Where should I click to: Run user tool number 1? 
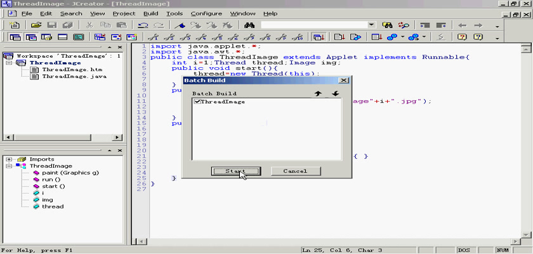pos(154,37)
